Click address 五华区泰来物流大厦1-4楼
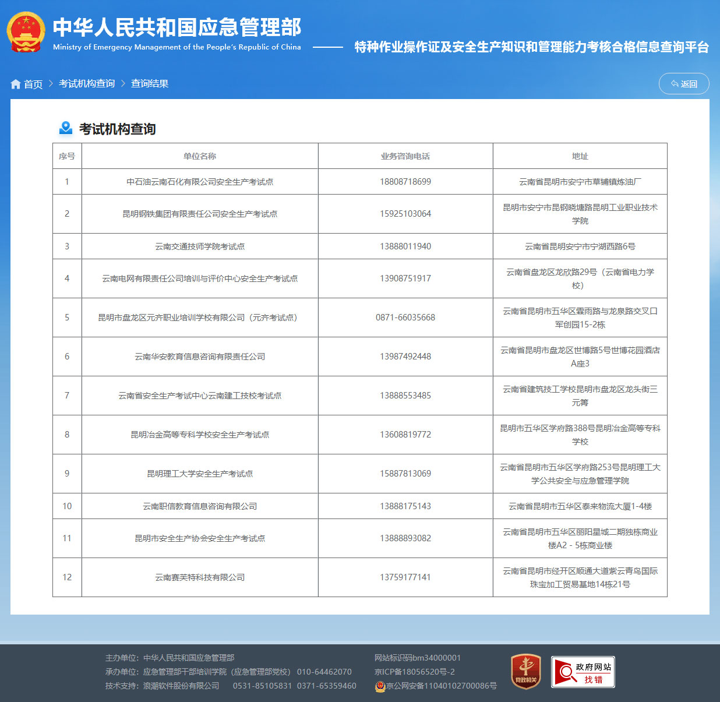Image resolution: width=720 pixels, height=702 pixels. pos(580,506)
